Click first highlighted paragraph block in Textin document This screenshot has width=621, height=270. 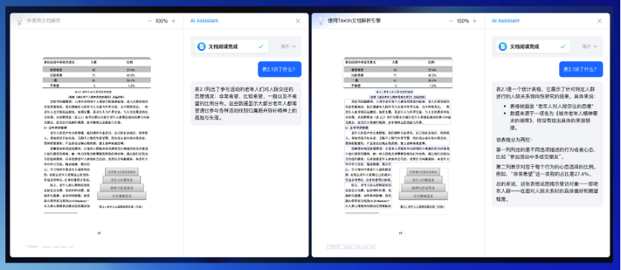coord(398,112)
